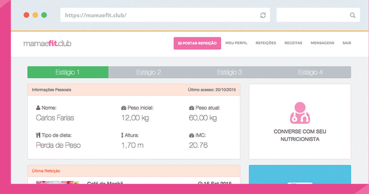Click the gauge icon beside IMC
Viewport: 369px width, 194px height.
click(x=192, y=135)
